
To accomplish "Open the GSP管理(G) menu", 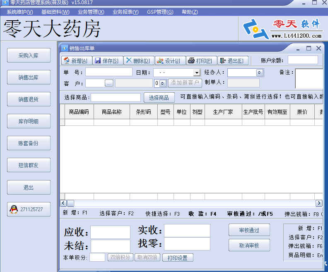I will pyautogui.click(x=160, y=12).
